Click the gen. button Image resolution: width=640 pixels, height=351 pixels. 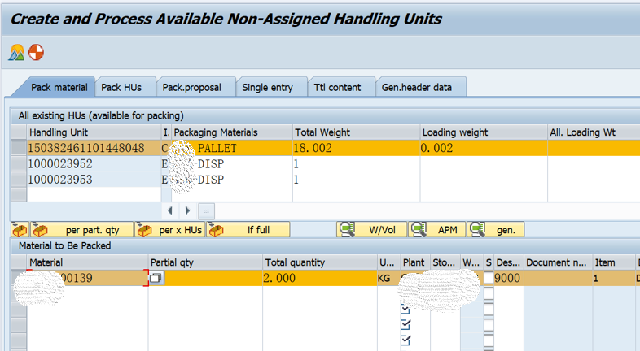(x=496, y=230)
